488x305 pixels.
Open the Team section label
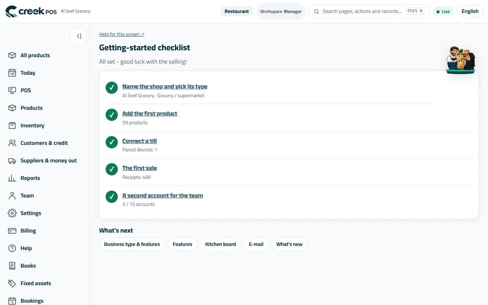(27, 196)
